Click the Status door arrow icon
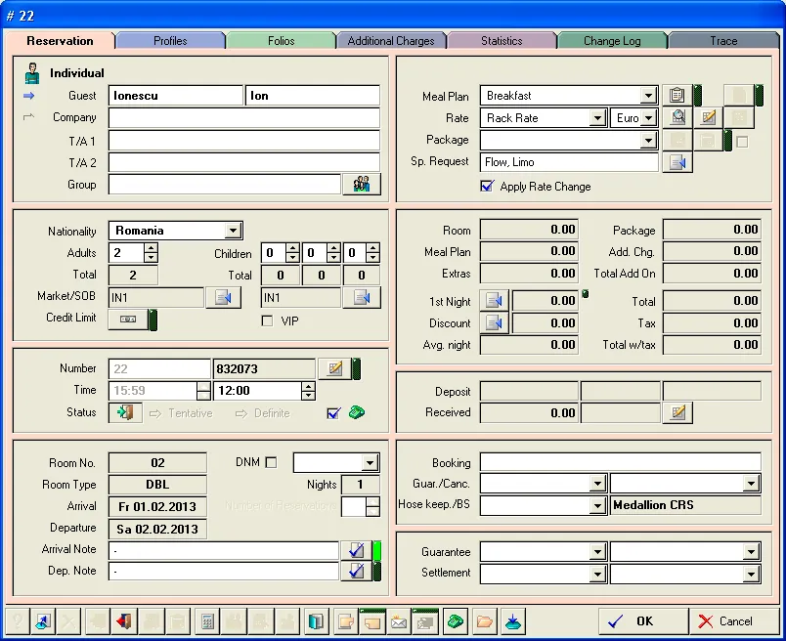Screen dimensions: 786x641 (125, 413)
